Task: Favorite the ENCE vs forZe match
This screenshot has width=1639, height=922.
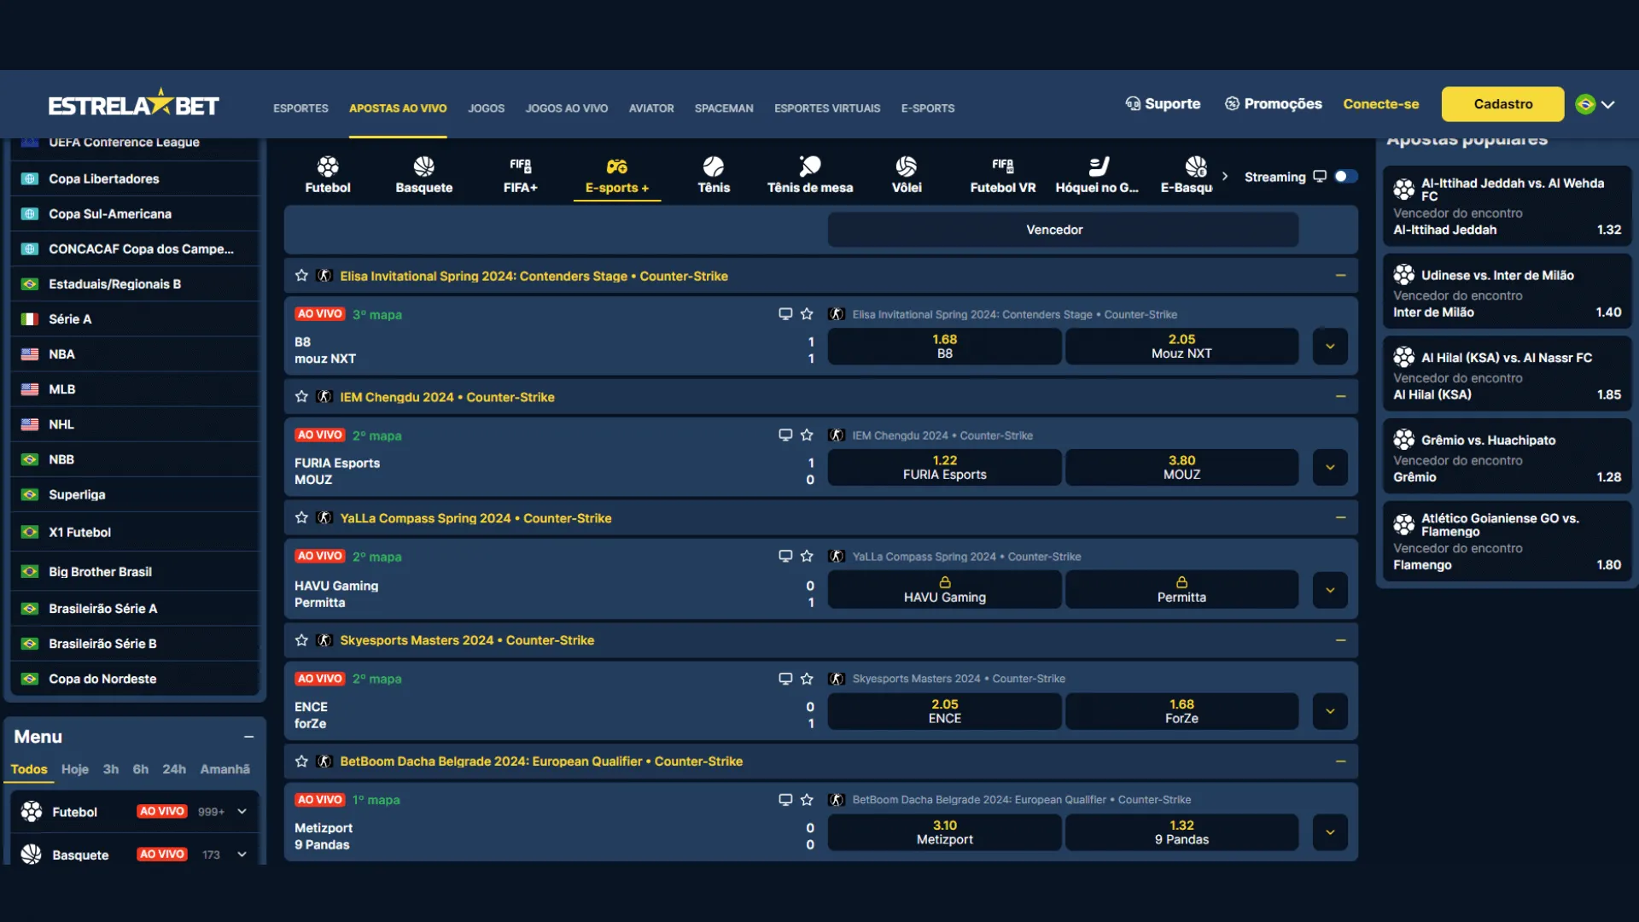Action: 807,679
